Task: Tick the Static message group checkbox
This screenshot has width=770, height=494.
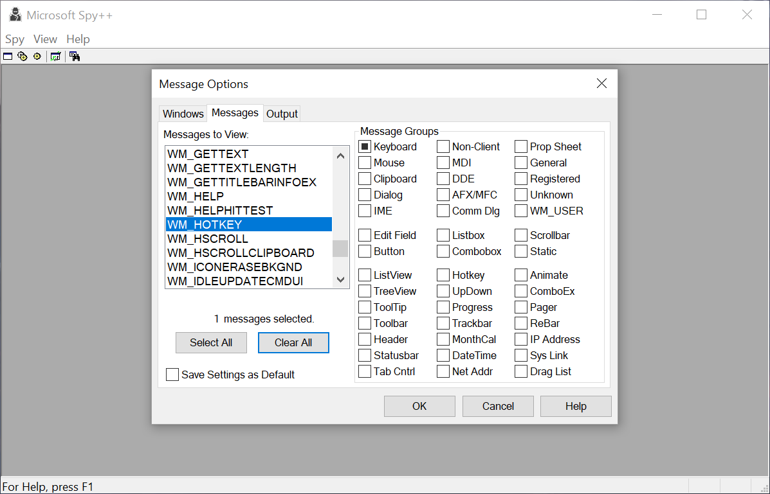Action: 521,252
